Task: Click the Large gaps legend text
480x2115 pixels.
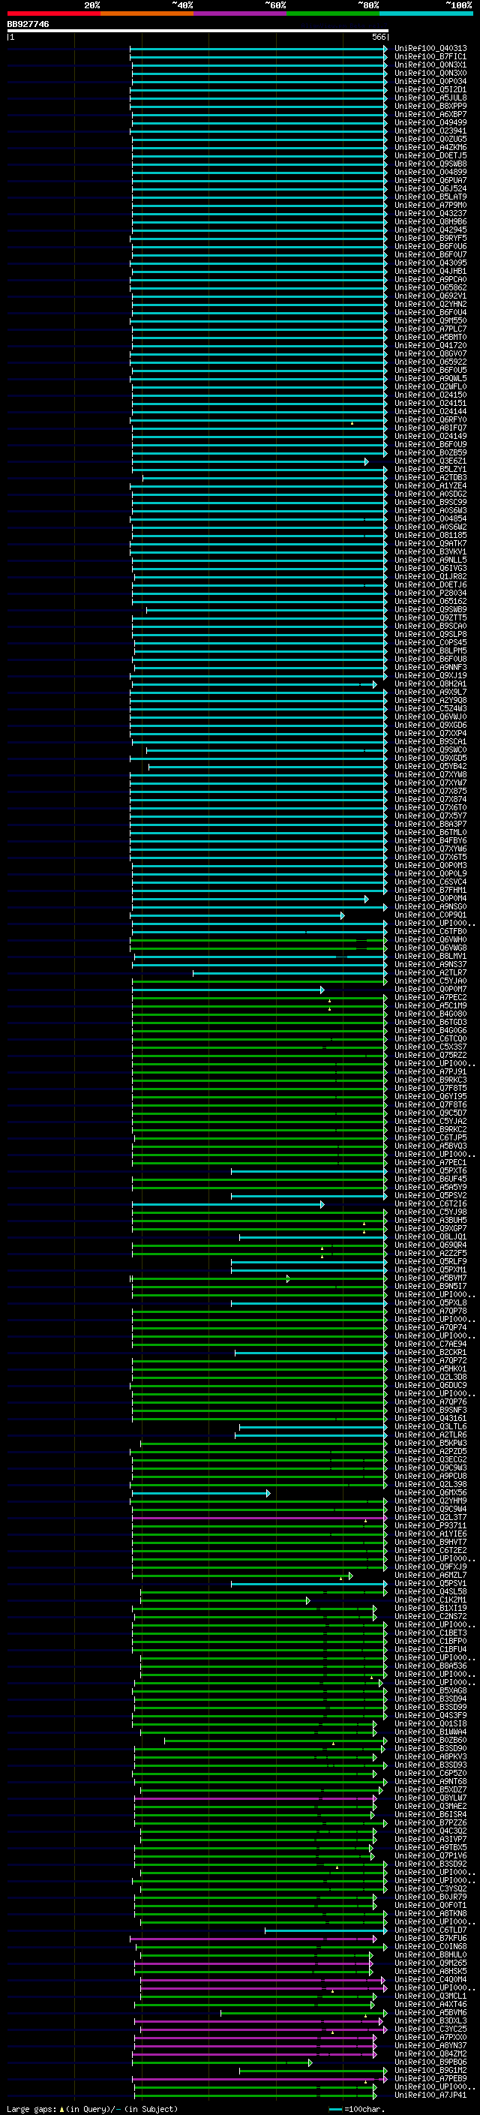Action: pyautogui.click(x=92, y=2109)
